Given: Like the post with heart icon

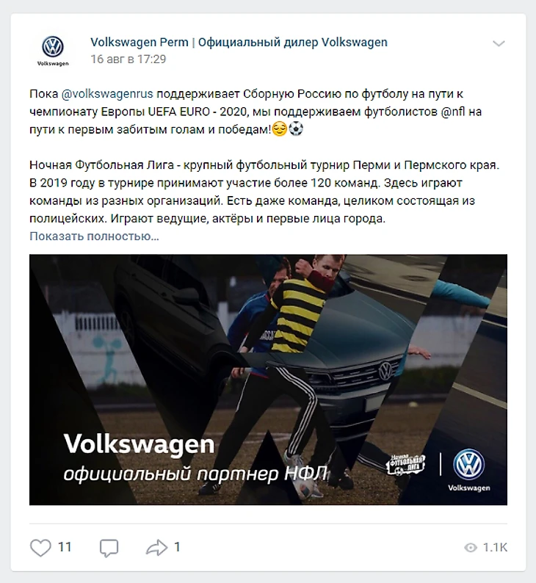Looking at the screenshot, I should [40, 547].
